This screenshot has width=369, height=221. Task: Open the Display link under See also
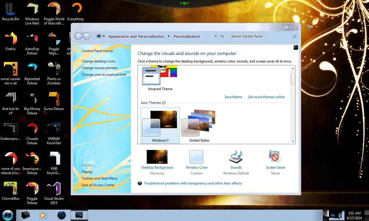pyautogui.click(x=87, y=172)
